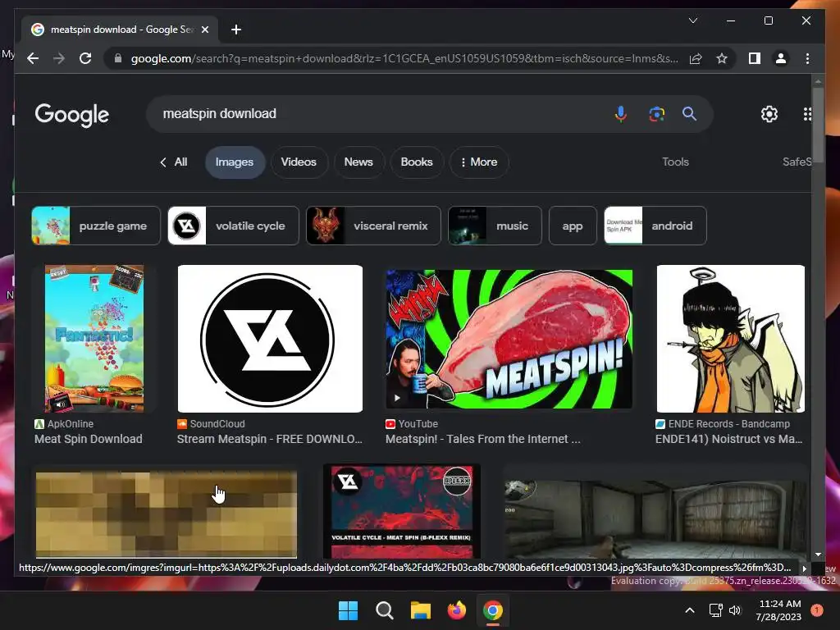840x630 pixels.
Task: Open Stream Meatspin - FREE DOWNLOAD link
Action: point(269,439)
